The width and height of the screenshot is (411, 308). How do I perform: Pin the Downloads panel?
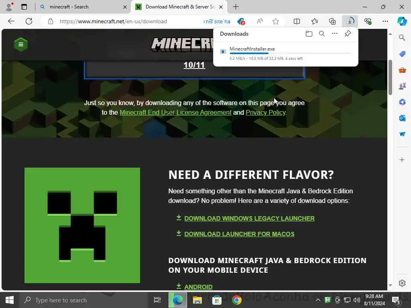click(x=348, y=34)
